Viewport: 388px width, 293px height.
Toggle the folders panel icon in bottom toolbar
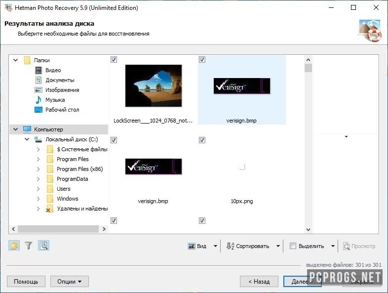pos(14,246)
